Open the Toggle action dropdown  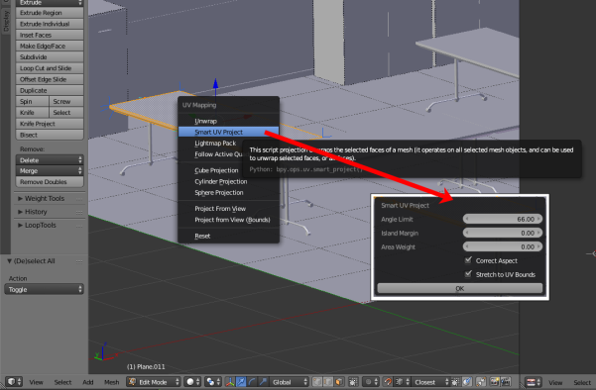pyautogui.click(x=44, y=289)
